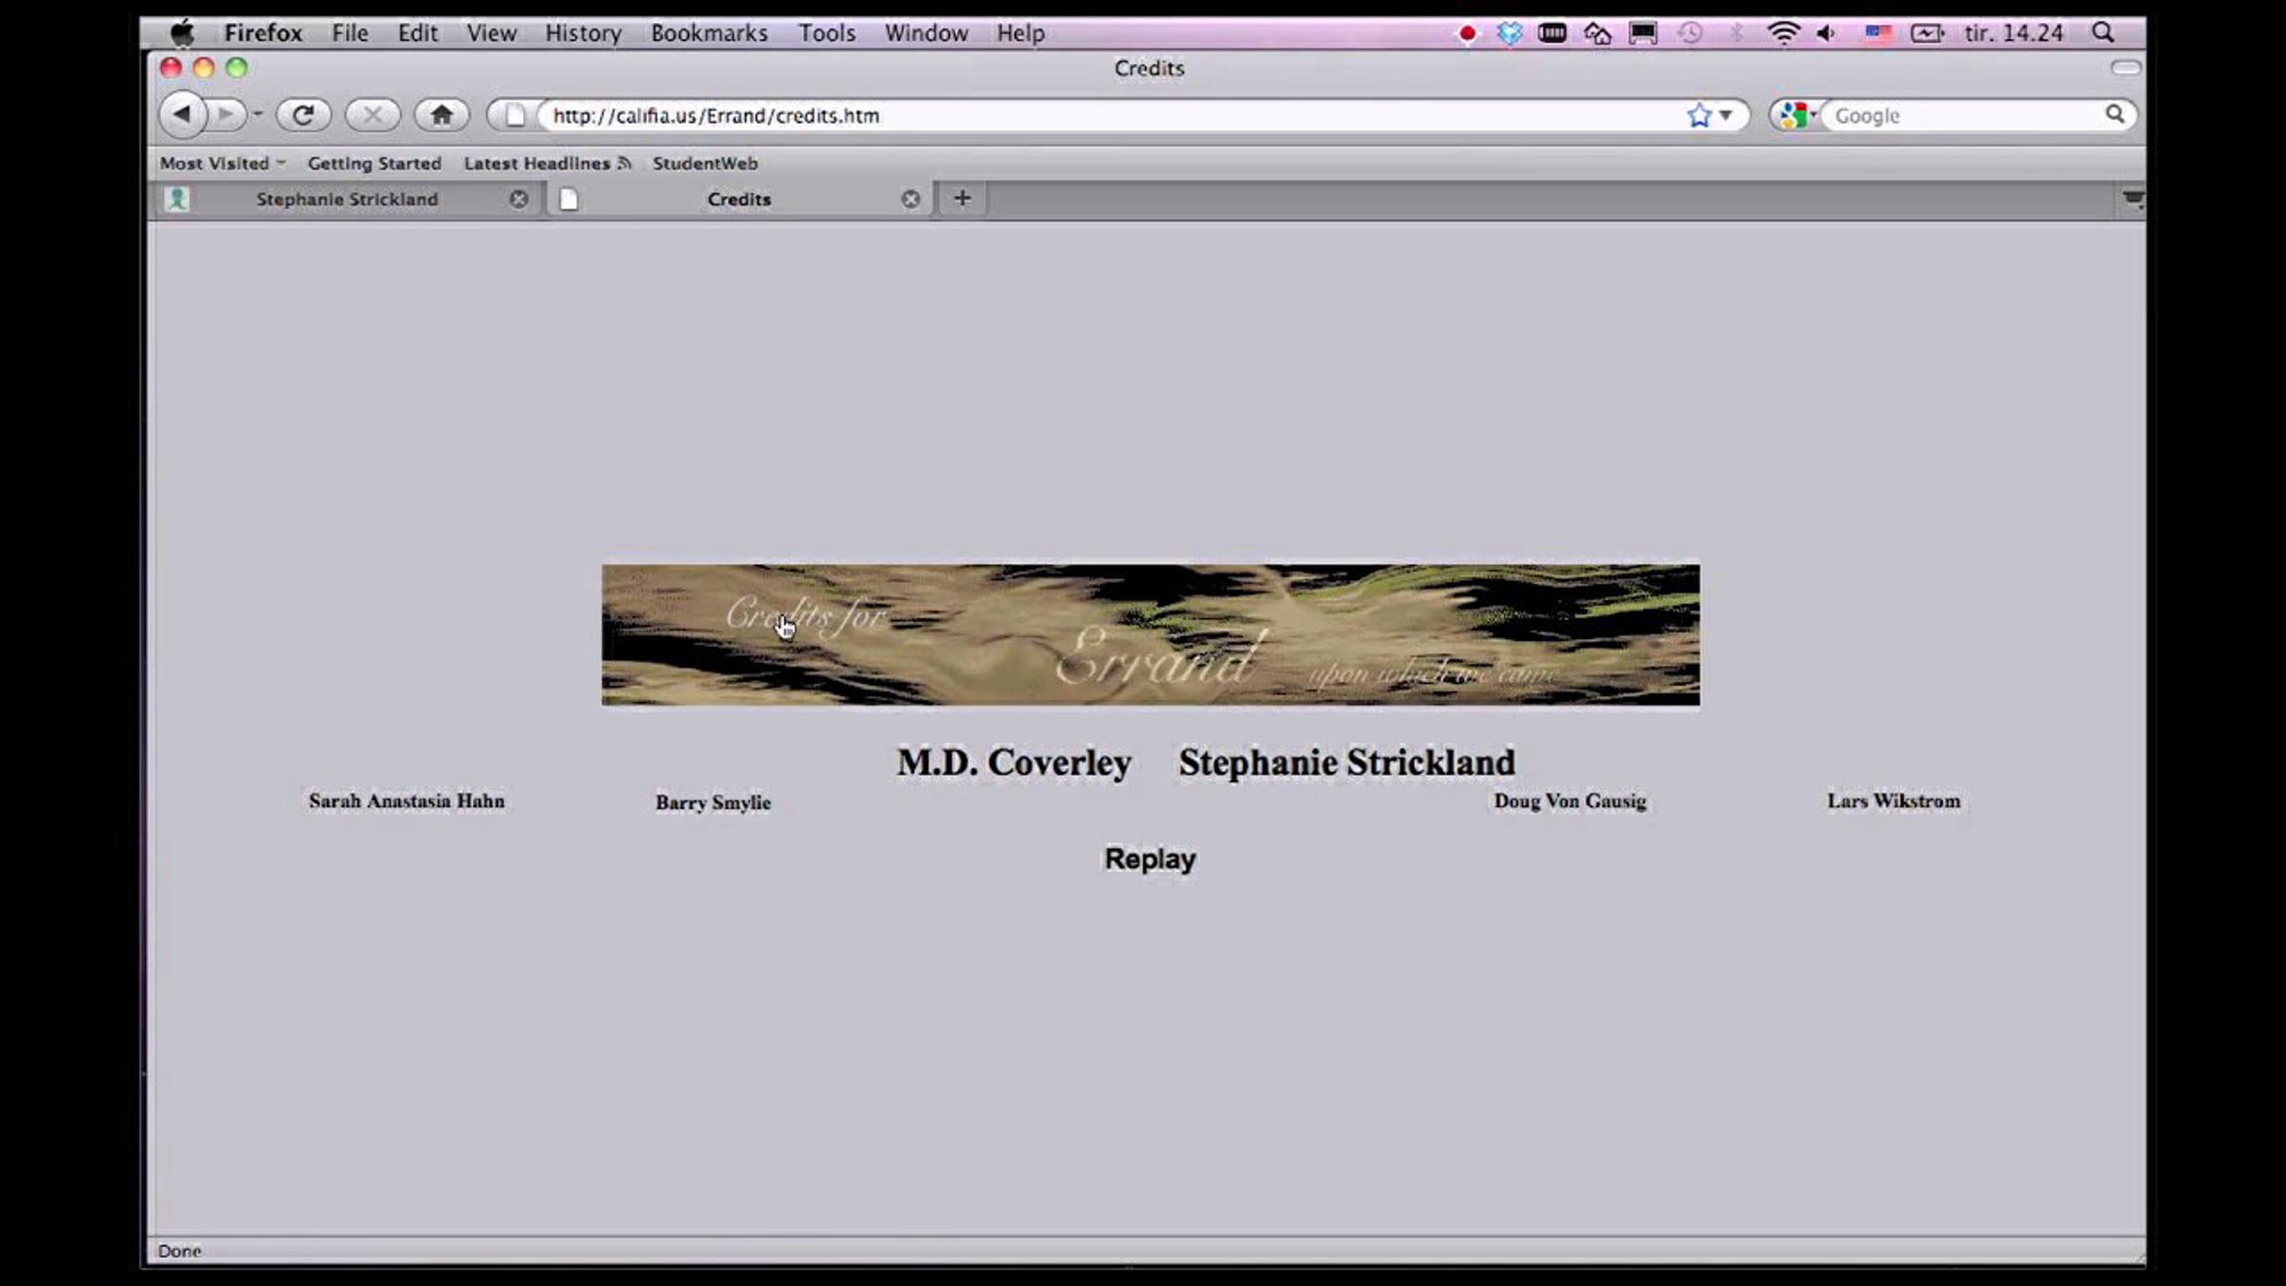Open the history dropdown arrow beside Forward

tap(257, 115)
